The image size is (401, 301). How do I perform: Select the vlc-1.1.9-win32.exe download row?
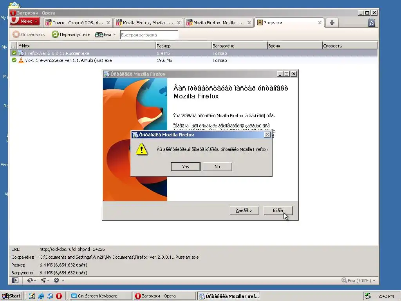193,60
